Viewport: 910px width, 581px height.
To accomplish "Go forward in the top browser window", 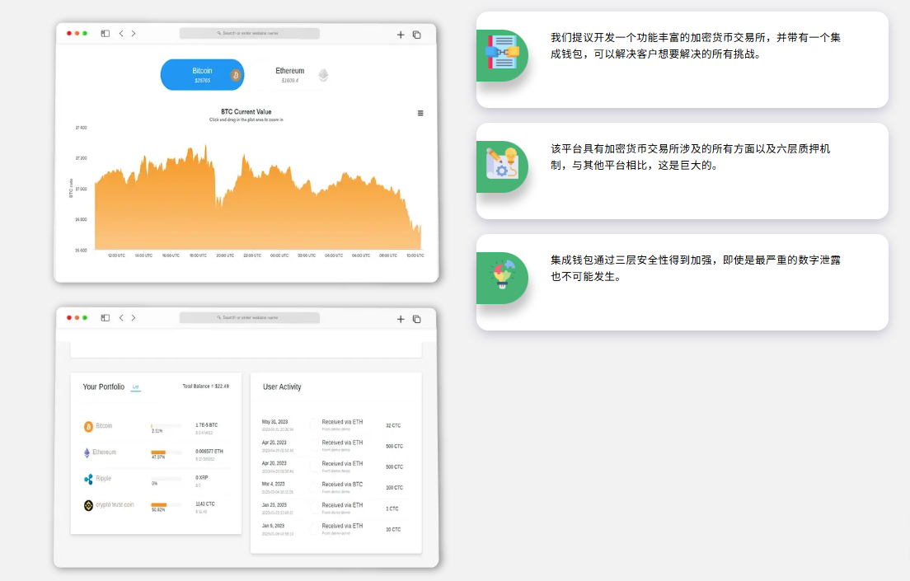I will coord(134,34).
